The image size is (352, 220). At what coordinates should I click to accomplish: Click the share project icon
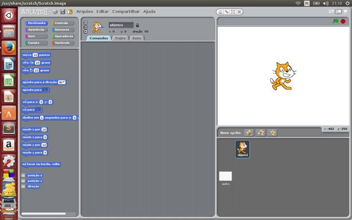point(70,11)
